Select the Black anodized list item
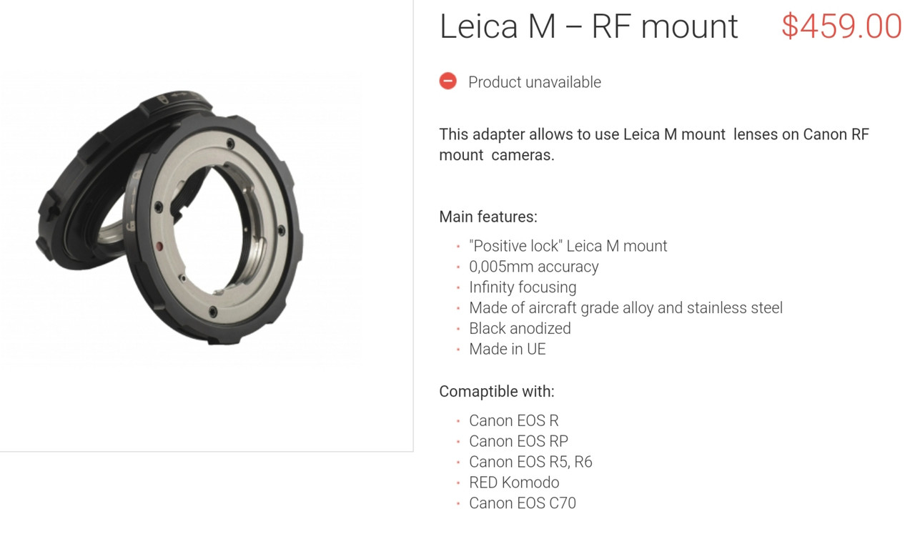The height and width of the screenshot is (534, 915). pos(520,329)
